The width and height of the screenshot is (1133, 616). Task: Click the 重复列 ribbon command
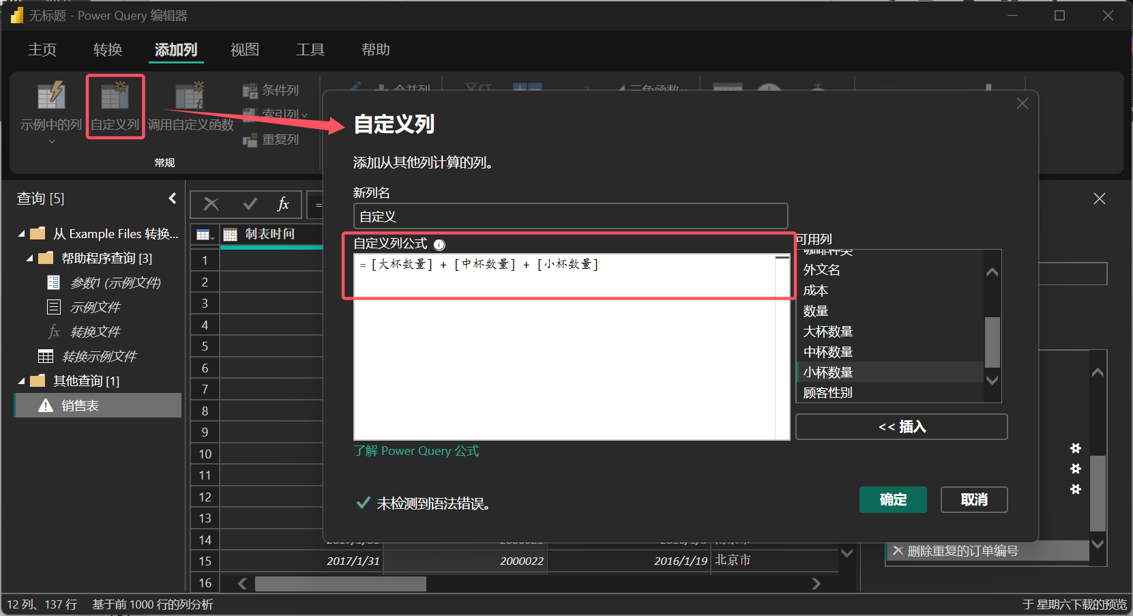pos(271,139)
